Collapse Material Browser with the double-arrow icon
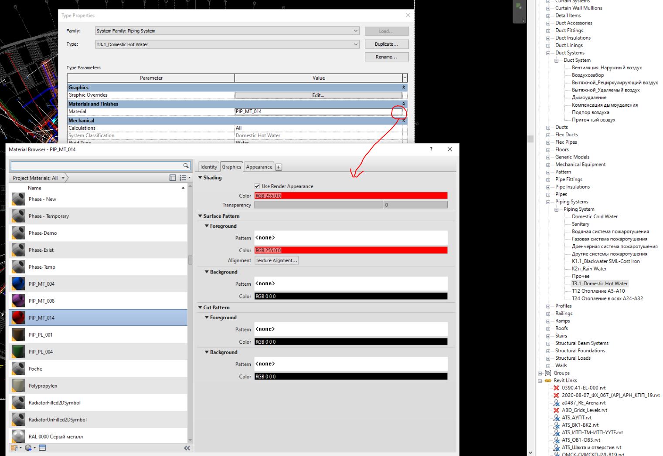This screenshot has width=663, height=456. tap(187, 448)
